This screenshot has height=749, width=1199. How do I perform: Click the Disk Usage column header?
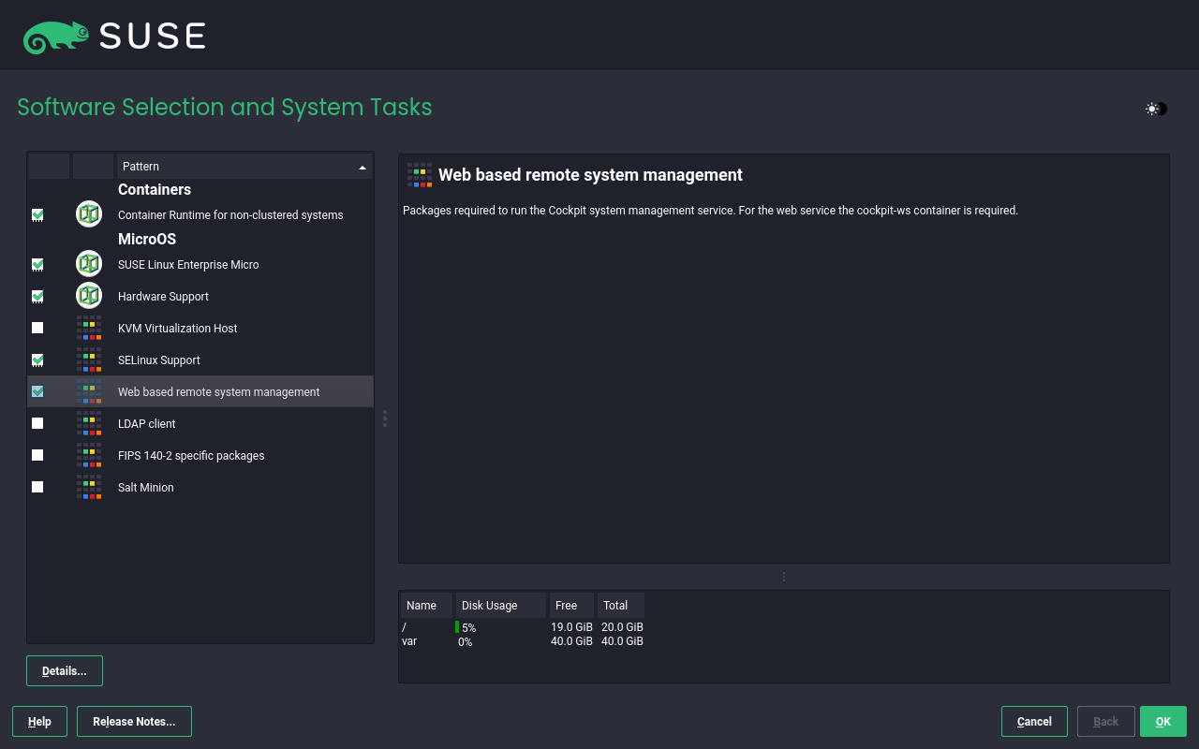(500, 606)
